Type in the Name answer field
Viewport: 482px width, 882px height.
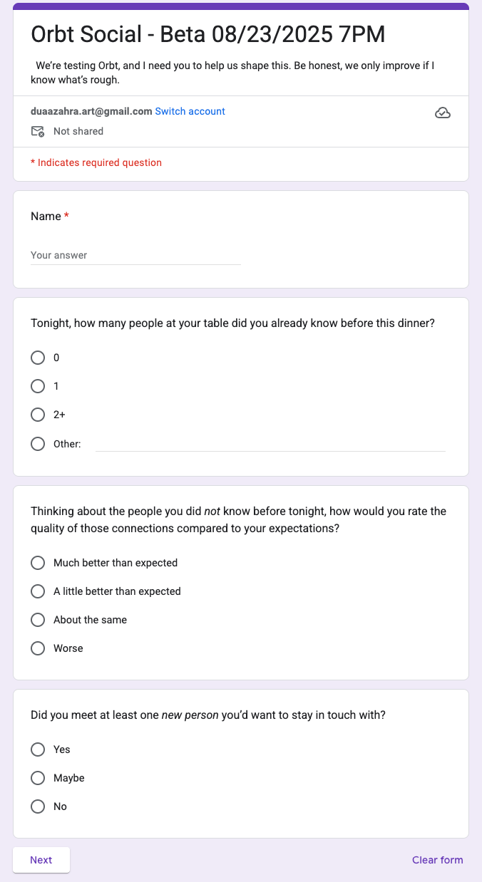click(135, 255)
